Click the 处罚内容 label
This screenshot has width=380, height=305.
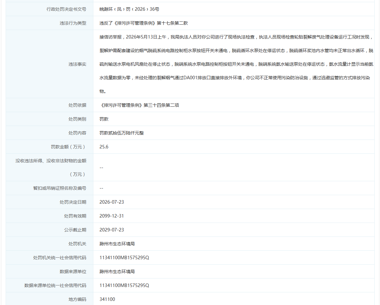(77, 133)
